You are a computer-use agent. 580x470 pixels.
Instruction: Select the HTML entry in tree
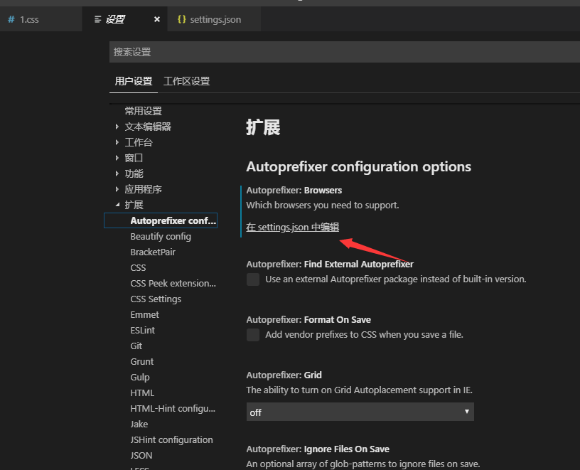(142, 392)
